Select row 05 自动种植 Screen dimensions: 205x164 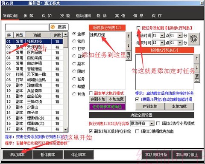pos(34,63)
